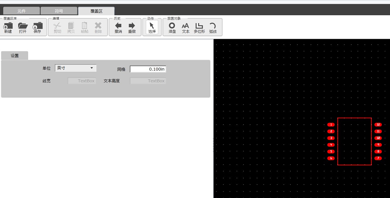390x198 pixels.
Task: Draw an arc with 弧线 tool
Action: tap(213, 28)
